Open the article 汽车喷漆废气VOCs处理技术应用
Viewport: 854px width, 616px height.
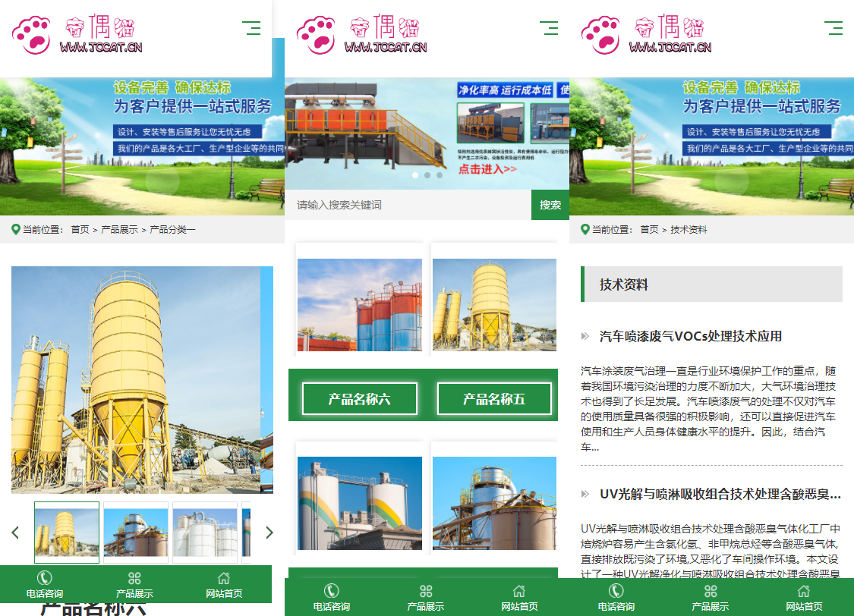(691, 336)
